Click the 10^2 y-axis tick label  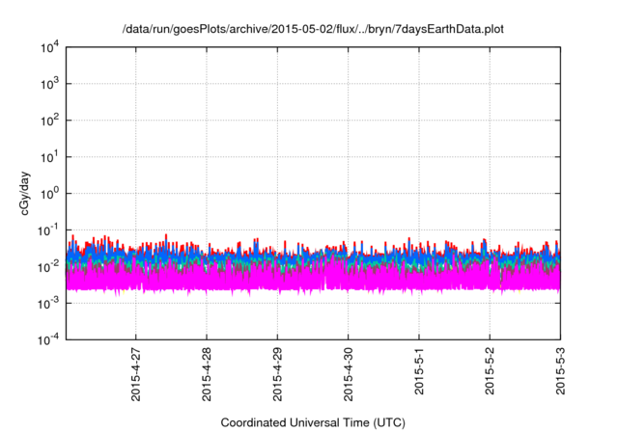pos(49,121)
